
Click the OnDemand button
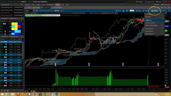165,5
